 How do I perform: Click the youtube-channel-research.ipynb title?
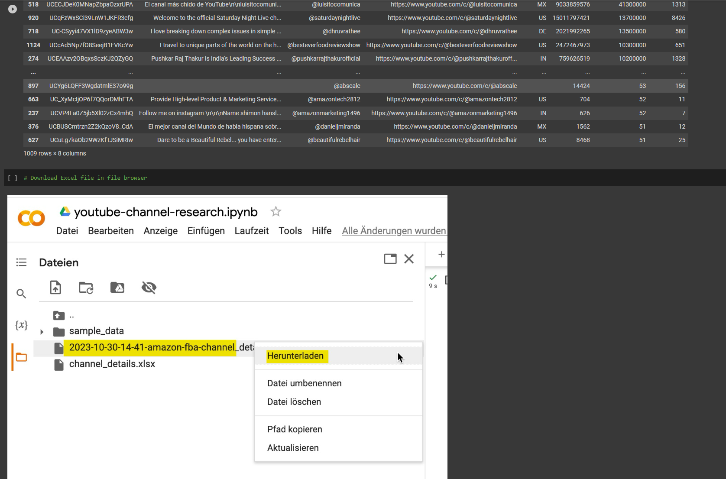(165, 212)
